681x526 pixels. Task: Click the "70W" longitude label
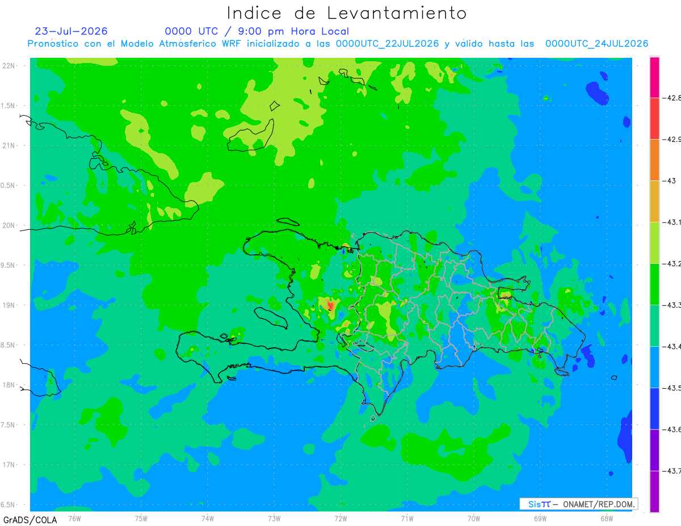474,519
